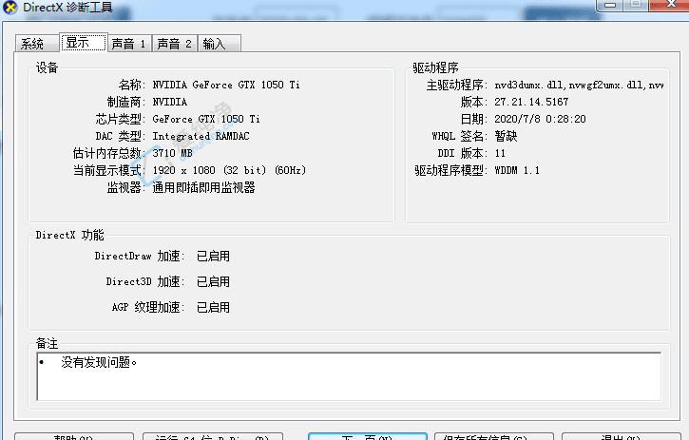Click the 保存所有信息(S) button

(494, 436)
